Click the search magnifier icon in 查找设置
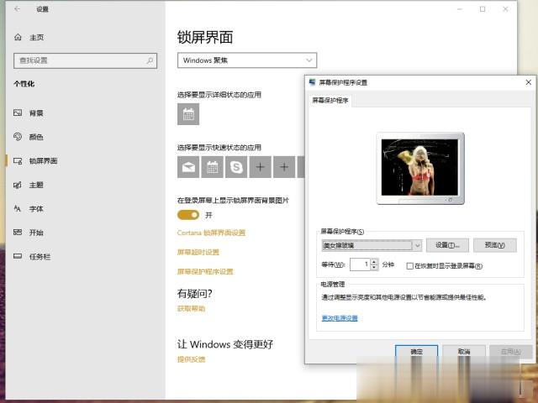The image size is (538, 403). point(150,60)
